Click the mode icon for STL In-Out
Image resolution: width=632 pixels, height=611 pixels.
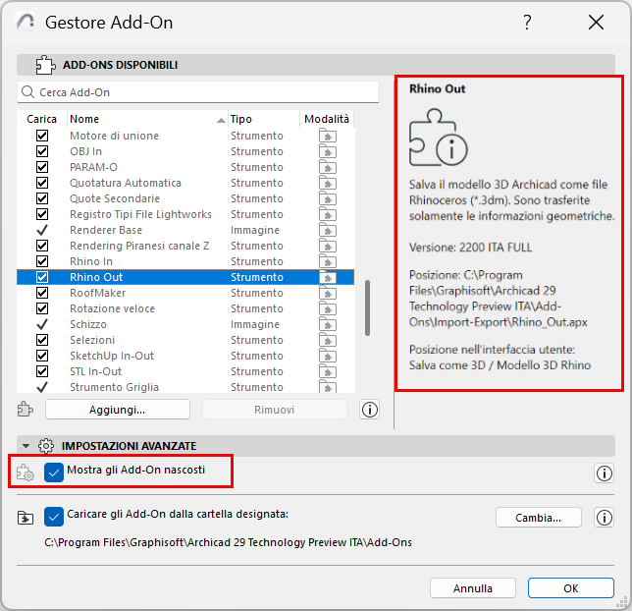(x=328, y=372)
